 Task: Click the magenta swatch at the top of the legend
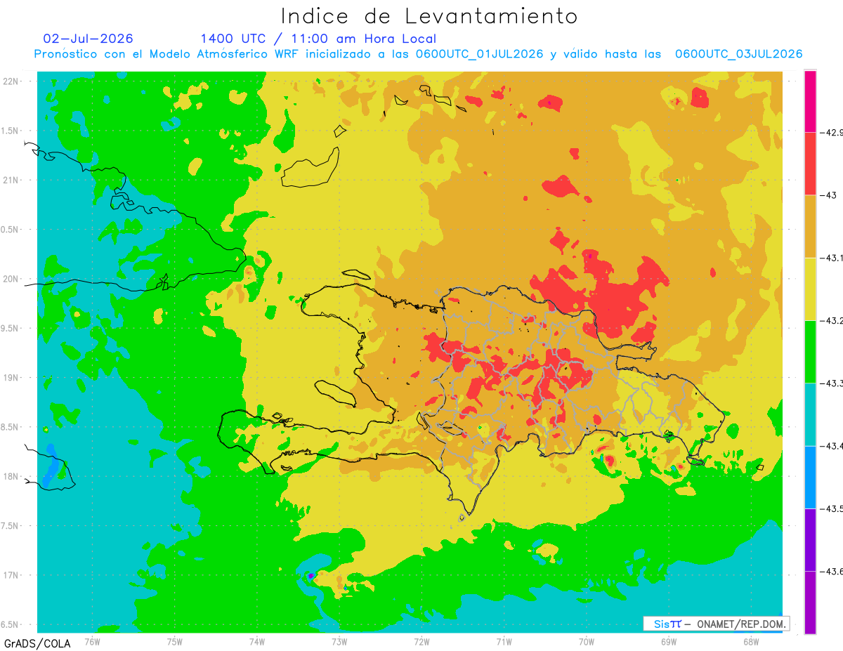coord(810,101)
